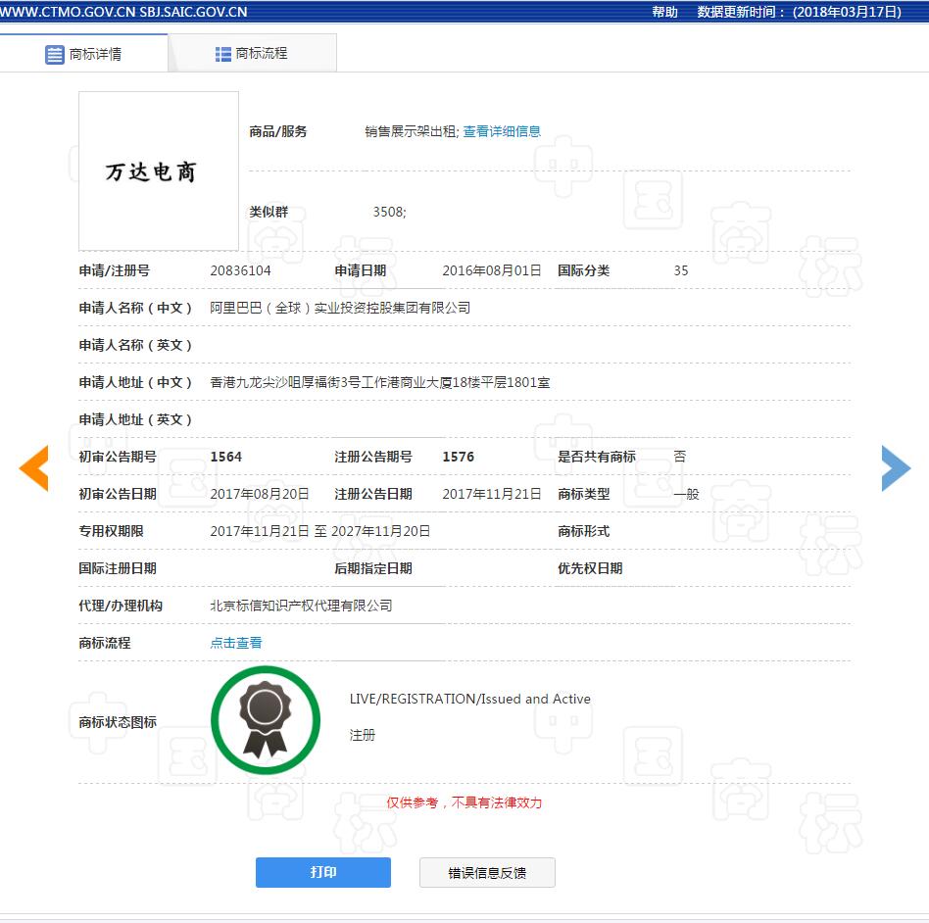Click the 商标状态图标 label
Viewport: 929px width, 923px height.
tap(118, 722)
